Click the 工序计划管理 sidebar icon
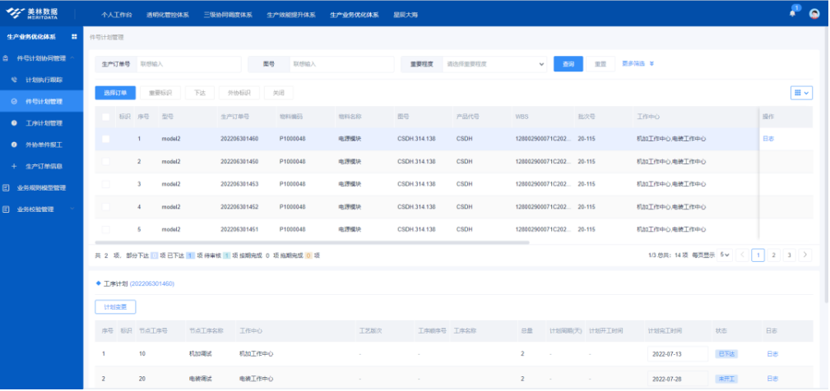The width and height of the screenshot is (830, 391). (15, 123)
